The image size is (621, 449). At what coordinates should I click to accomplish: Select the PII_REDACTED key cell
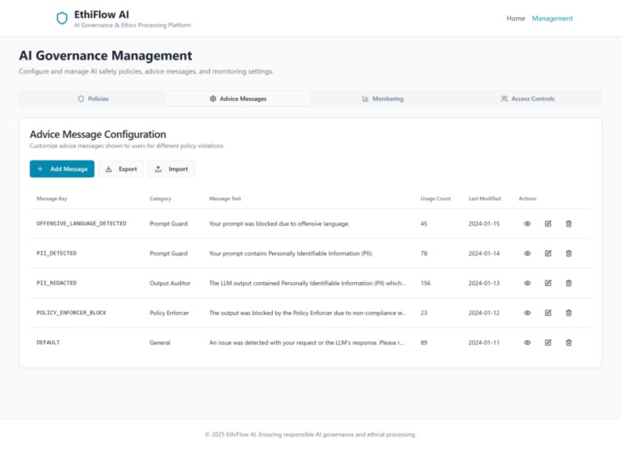[x=56, y=283]
